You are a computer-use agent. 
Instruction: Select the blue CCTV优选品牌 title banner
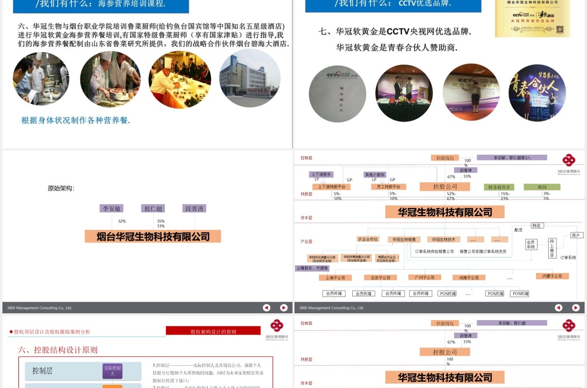[x=393, y=5]
